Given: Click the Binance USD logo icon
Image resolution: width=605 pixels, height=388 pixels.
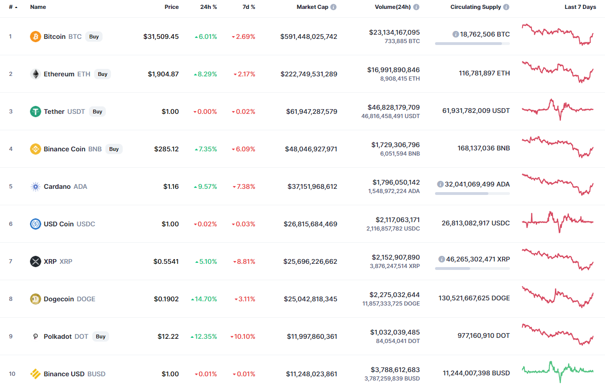Looking at the screenshot, I should tap(36, 374).
